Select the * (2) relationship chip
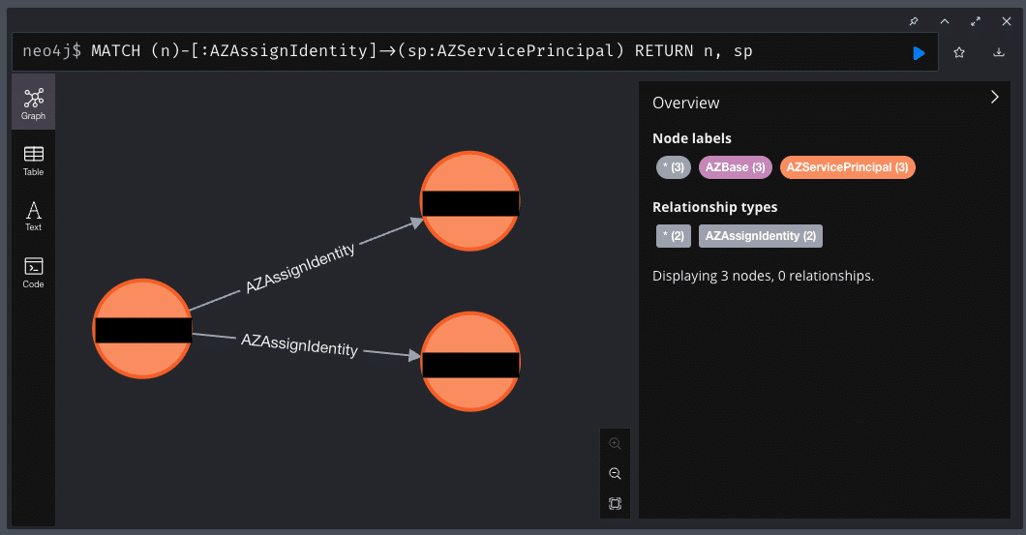This screenshot has width=1026, height=535. tap(674, 236)
